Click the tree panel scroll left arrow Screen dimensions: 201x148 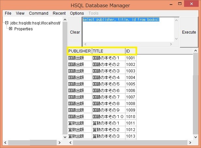pyautogui.click(x=5, y=142)
